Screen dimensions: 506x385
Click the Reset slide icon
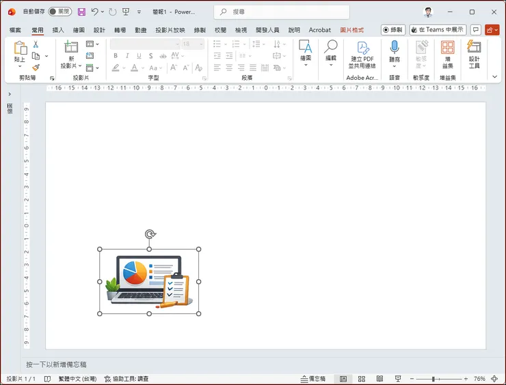[90, 56]
